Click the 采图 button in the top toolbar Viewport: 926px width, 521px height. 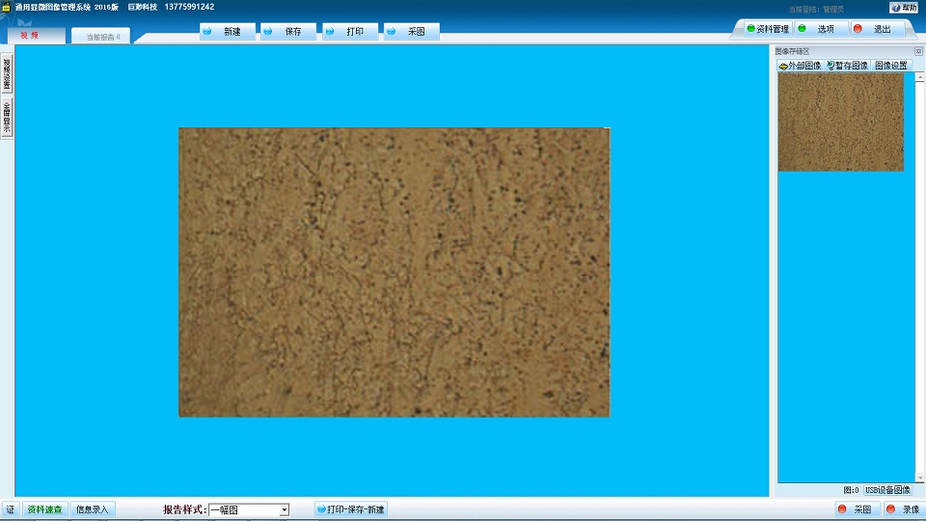click(x=411, y=31)
